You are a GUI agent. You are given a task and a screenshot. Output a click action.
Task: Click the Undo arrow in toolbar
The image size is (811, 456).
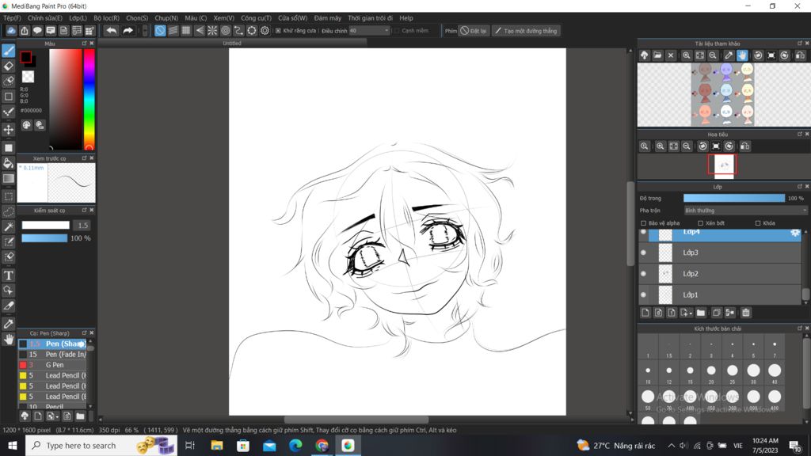(112, 31)
